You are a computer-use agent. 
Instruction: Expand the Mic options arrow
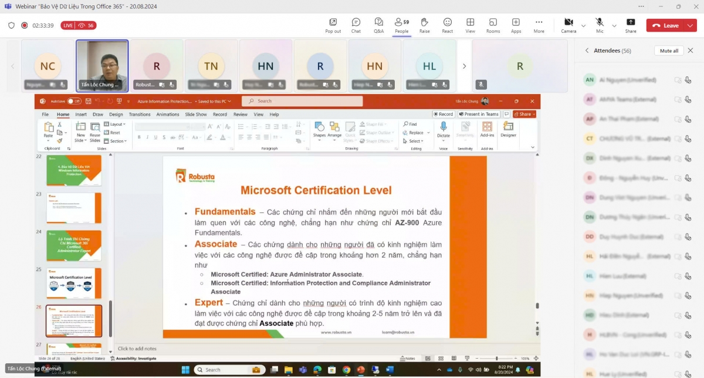pos(614,26)
